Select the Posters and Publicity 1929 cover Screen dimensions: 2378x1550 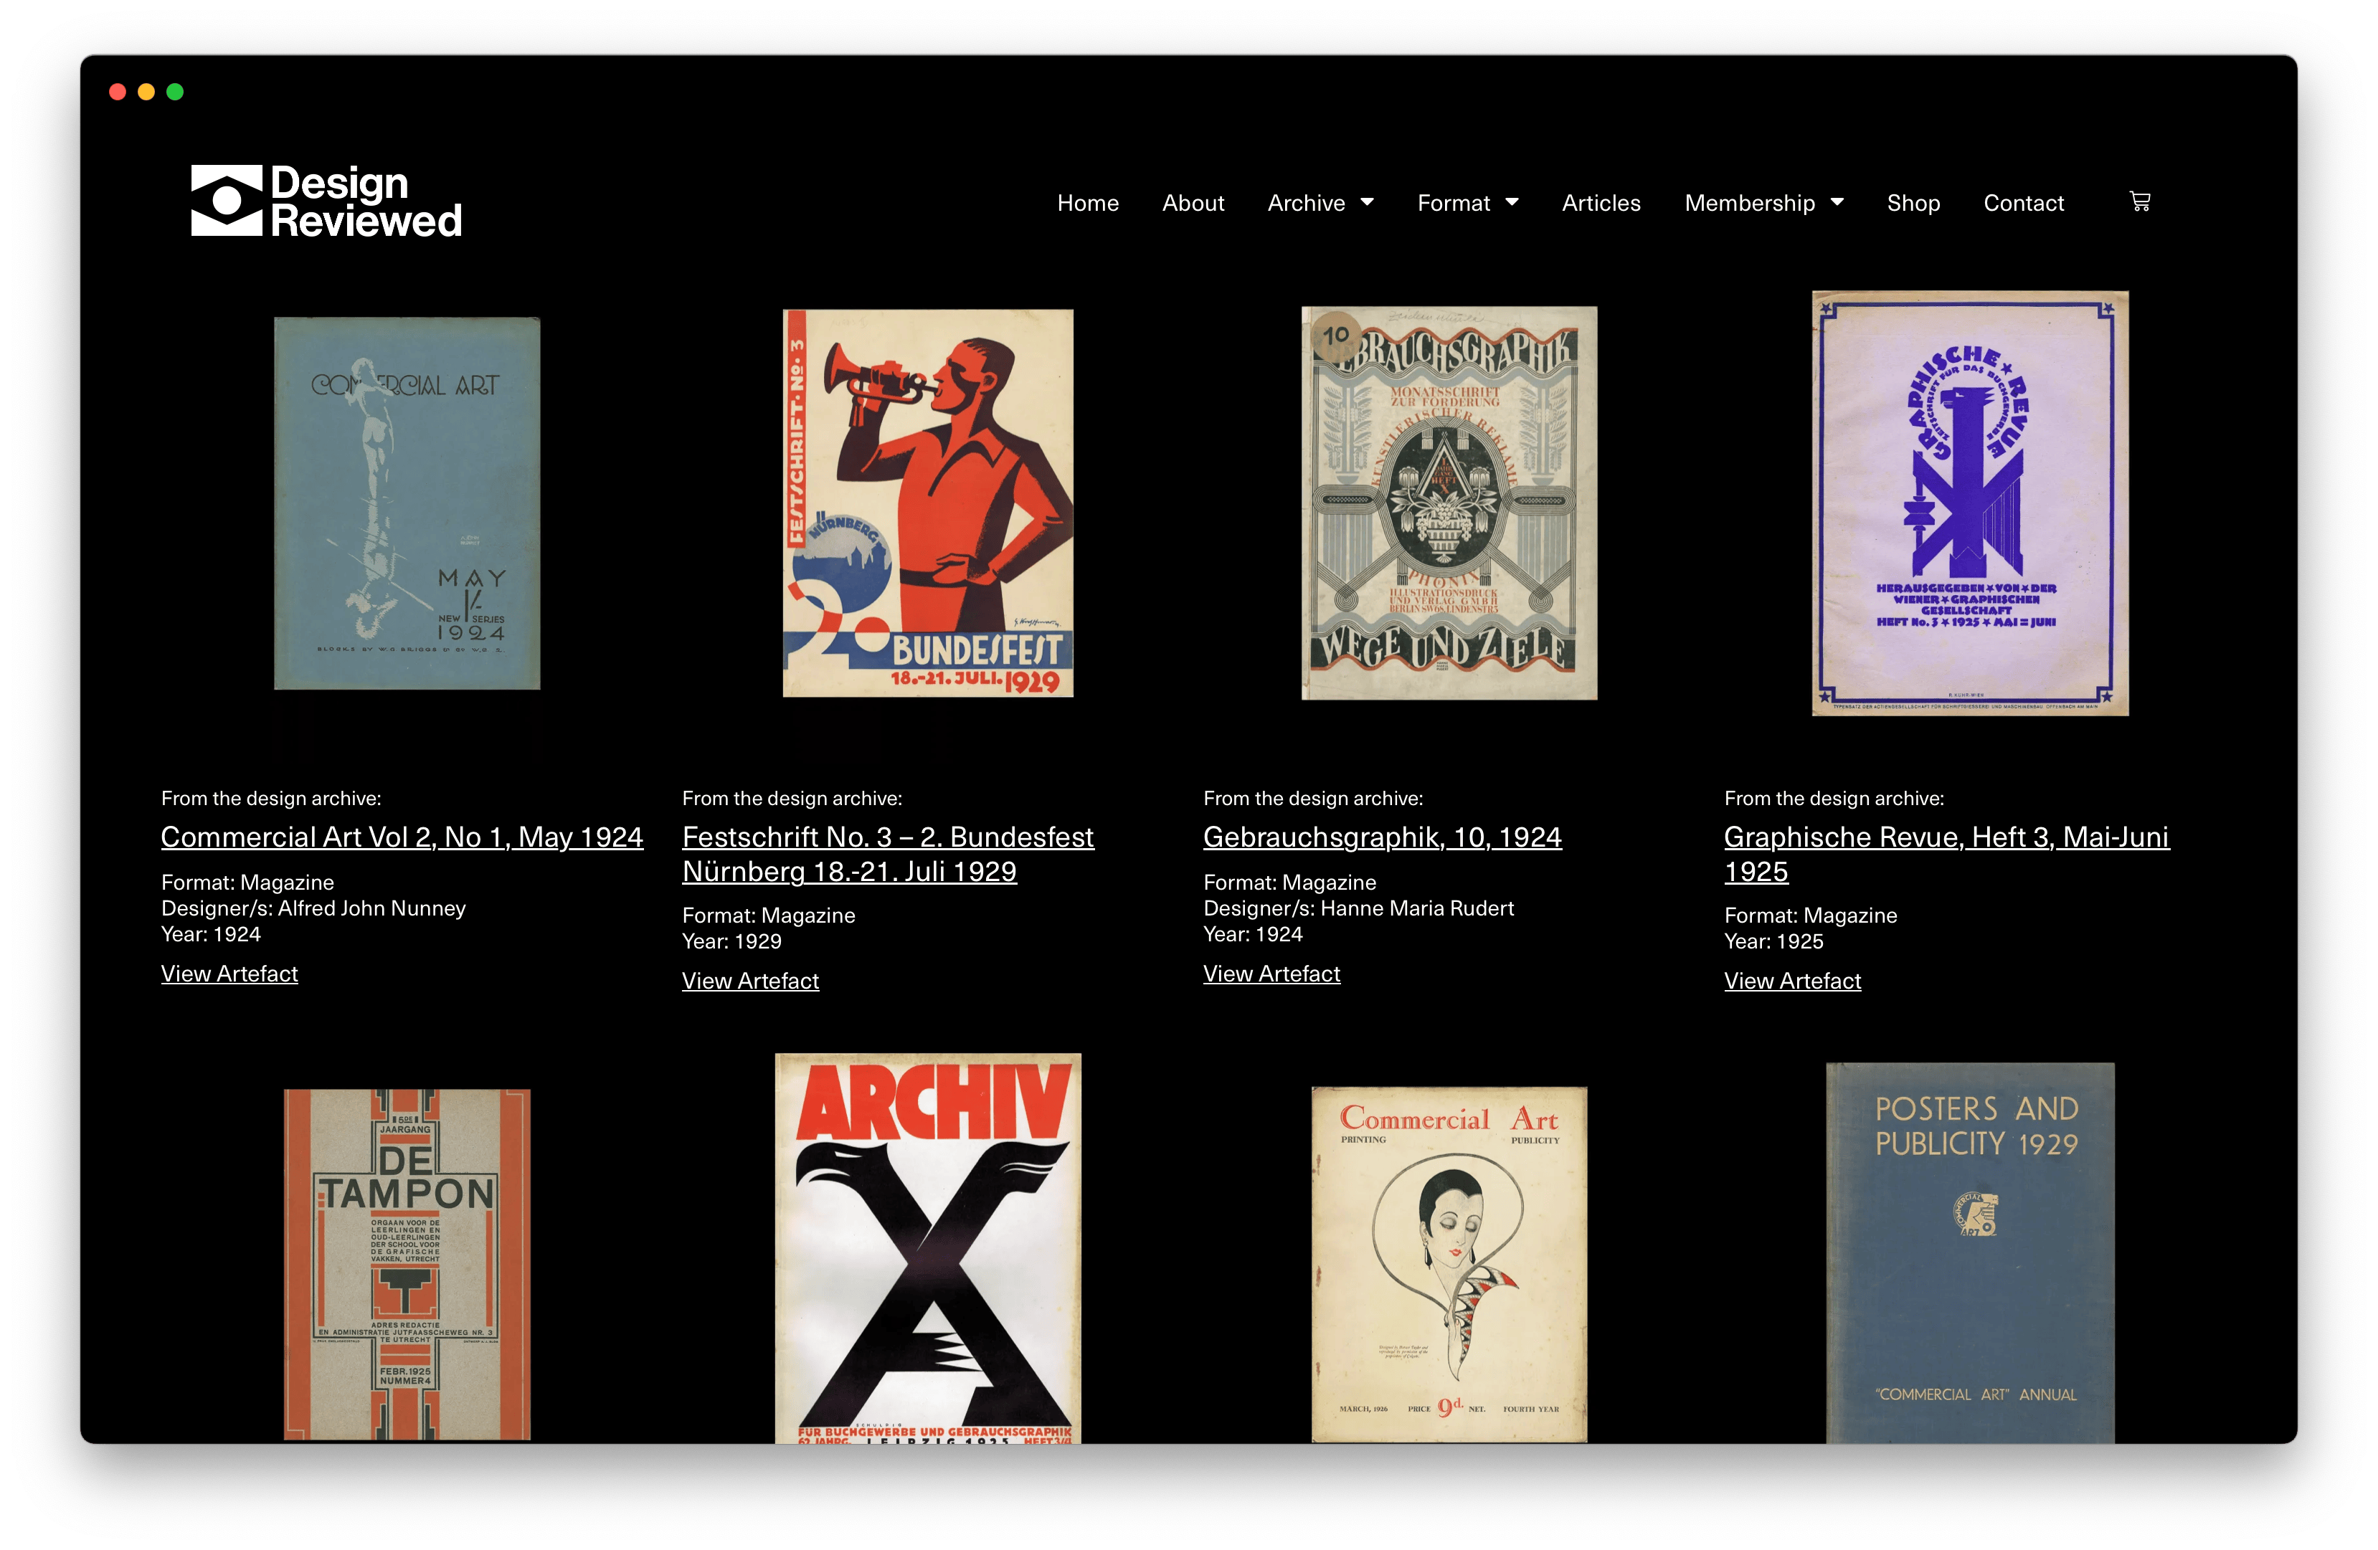coord(1969,1252)
